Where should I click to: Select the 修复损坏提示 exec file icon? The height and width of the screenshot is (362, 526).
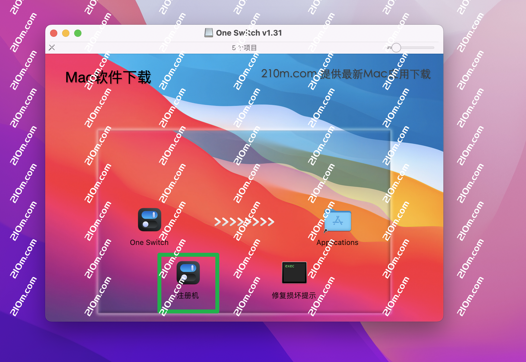tap(294, 273)
